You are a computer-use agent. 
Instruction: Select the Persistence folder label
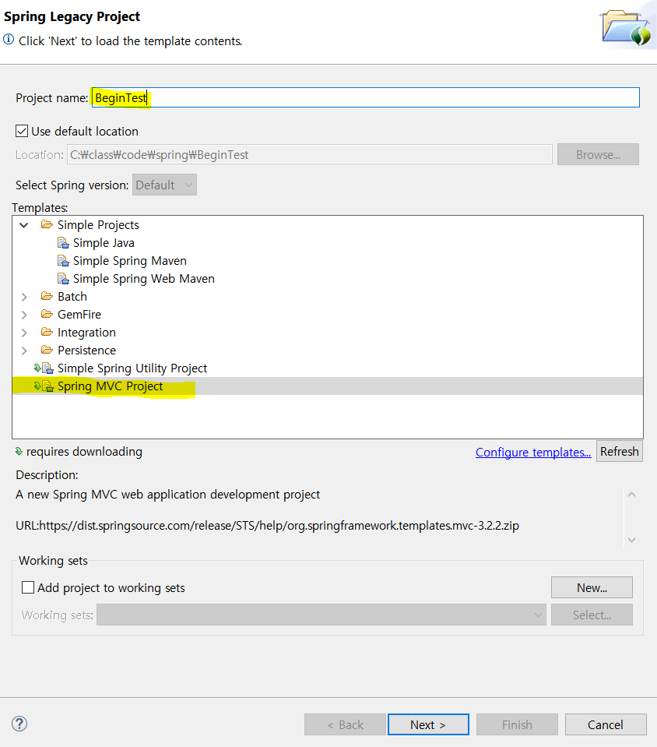(x=86, y=351)
